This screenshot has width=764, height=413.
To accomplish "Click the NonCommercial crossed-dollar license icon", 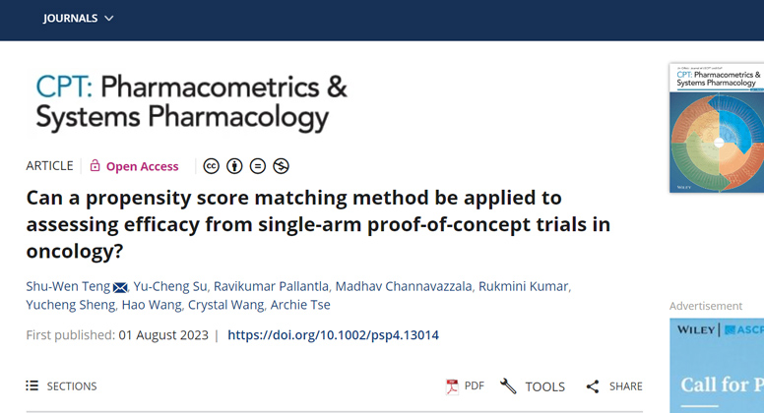I will [x=282, y=166].
